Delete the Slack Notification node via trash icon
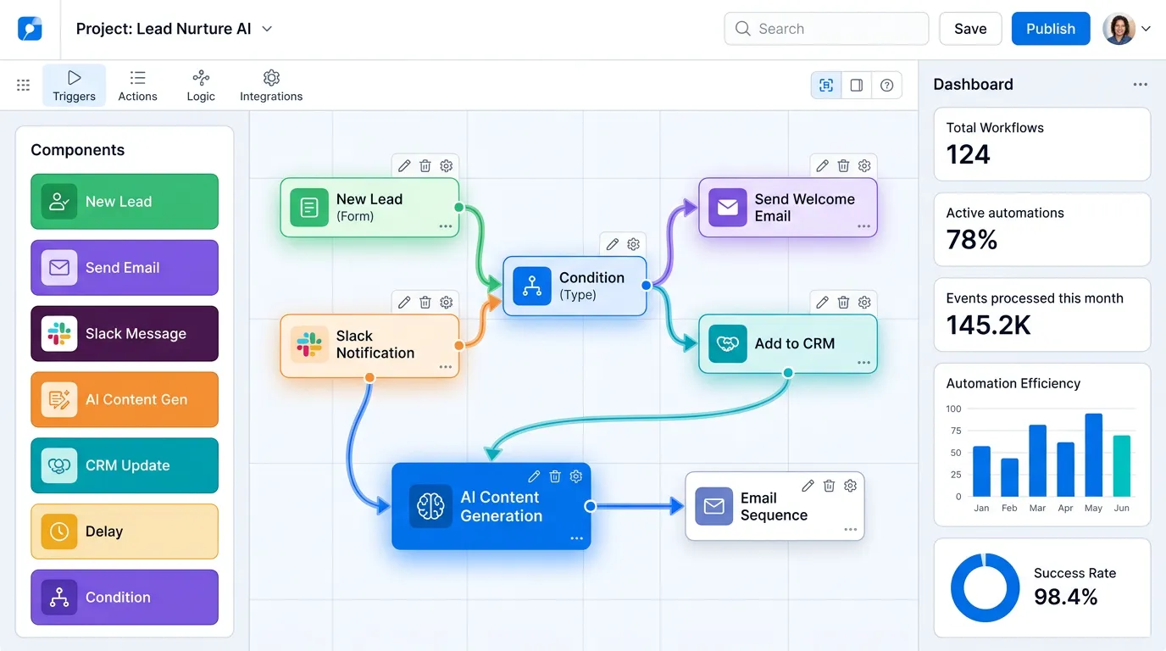 click(425, 303)
